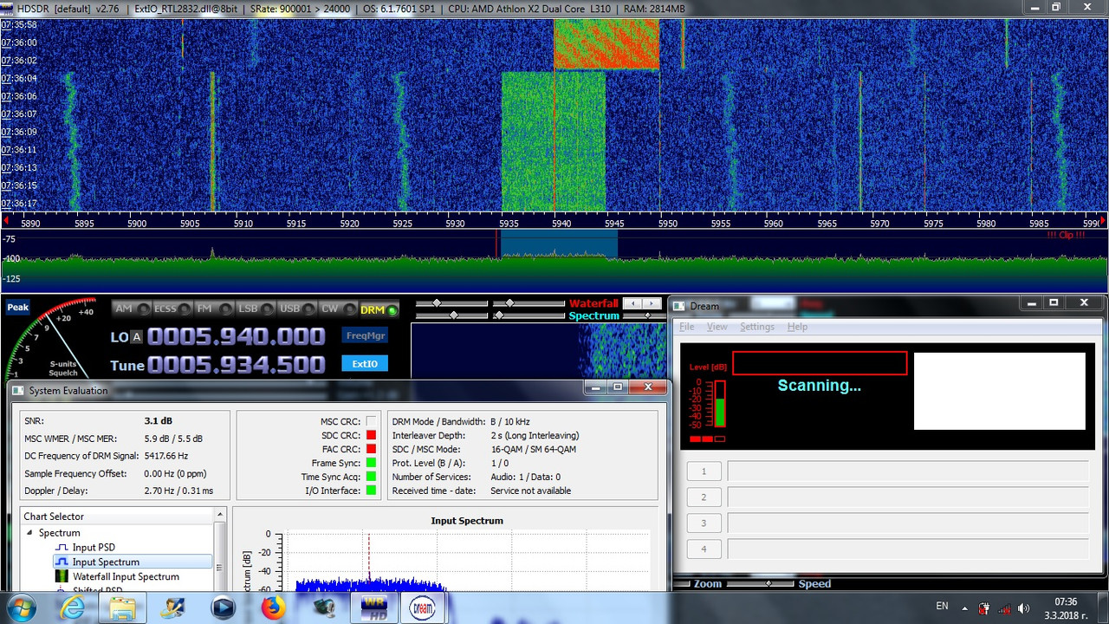The width and height of the screenshot is (1109, 624).
Task: Click the Dream taskbar icon
Action: (422, 607)
